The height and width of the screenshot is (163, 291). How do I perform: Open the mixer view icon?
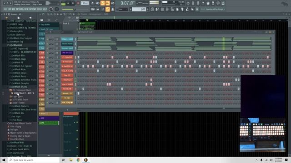[x=167, y=9]
